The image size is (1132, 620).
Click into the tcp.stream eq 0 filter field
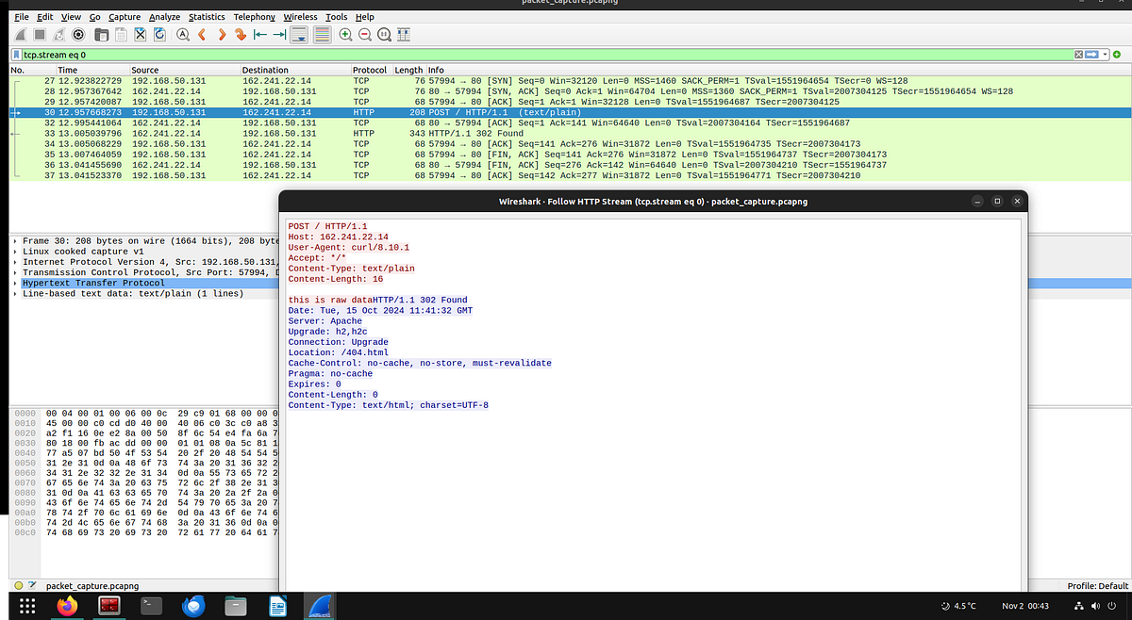(547, 56)
